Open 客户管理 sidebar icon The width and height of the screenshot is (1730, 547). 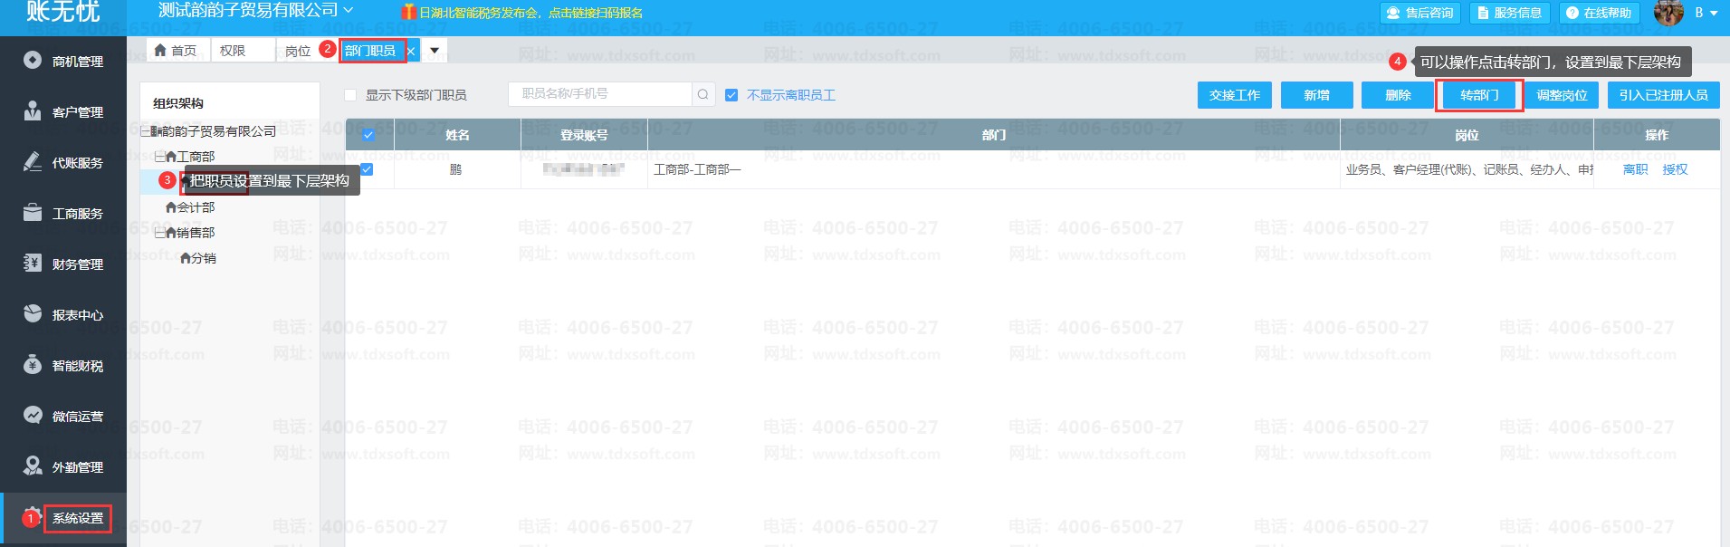pyautogui.click(x=33, y=111)
